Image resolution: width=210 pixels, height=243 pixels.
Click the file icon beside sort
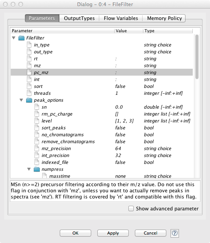click(29, 86)
